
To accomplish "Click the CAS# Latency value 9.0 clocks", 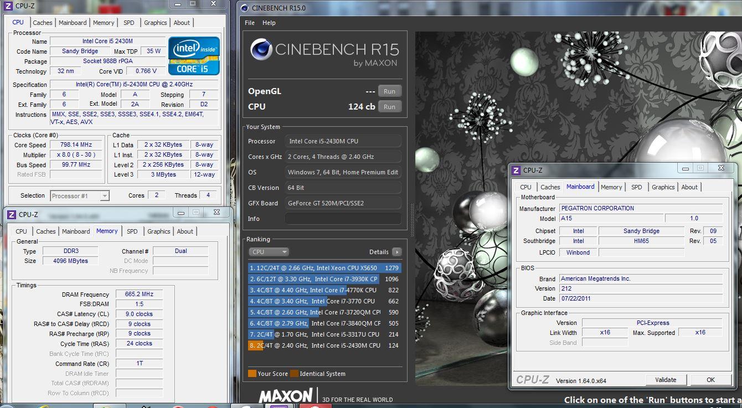I will (139, 314).
